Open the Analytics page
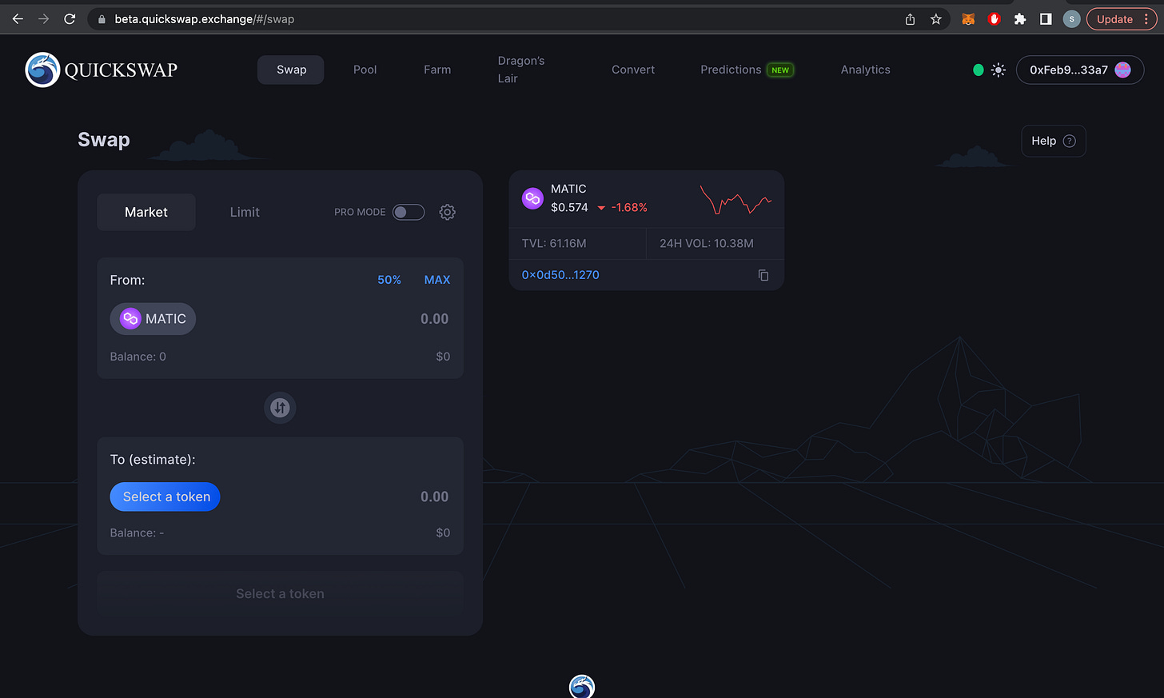 (865, 70)
